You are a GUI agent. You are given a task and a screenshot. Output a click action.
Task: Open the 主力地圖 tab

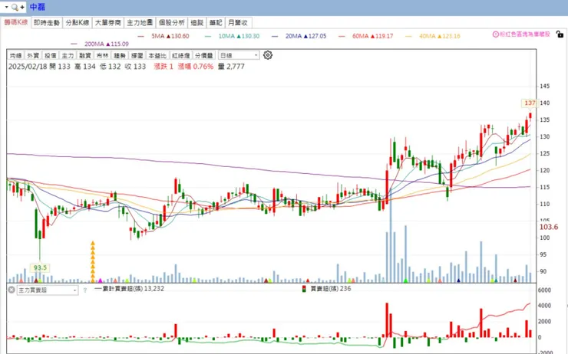click(140, 23)
